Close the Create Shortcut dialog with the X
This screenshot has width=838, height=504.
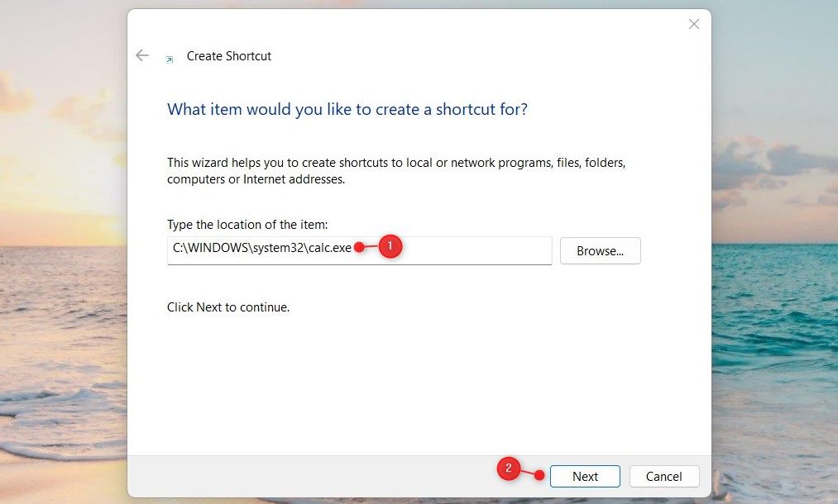(694, 24)
